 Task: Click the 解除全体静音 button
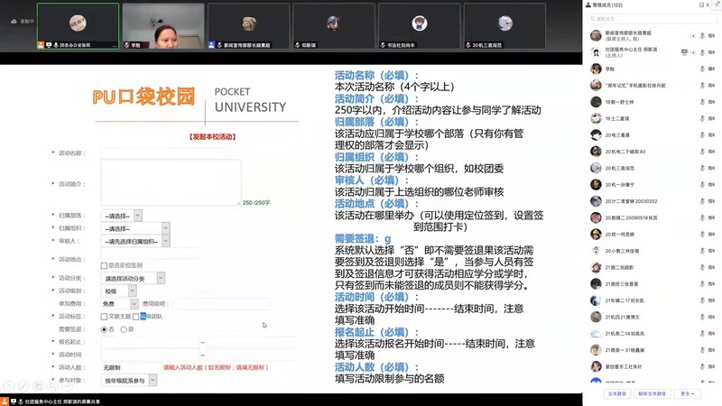(651, 394)
